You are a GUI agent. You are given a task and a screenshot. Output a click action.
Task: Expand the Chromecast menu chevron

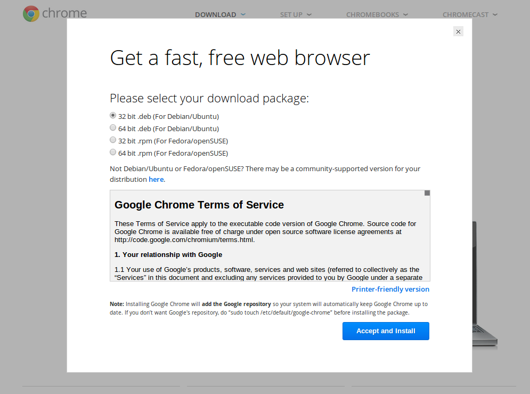(x=495, y=14)
